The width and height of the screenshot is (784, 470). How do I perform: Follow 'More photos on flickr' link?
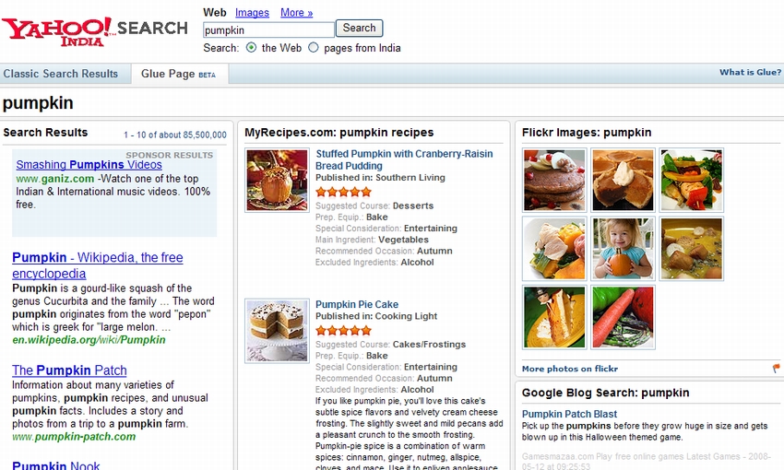point(569,369)
